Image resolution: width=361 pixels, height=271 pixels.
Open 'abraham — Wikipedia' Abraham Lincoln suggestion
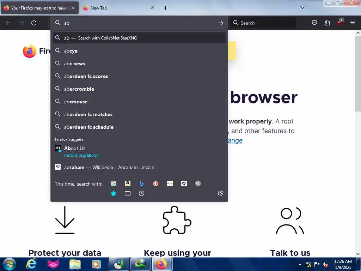coord(139,167)
